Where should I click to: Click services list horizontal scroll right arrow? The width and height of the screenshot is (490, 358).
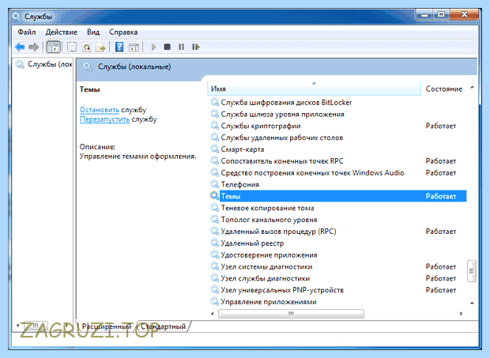click(x=461, y=313)
